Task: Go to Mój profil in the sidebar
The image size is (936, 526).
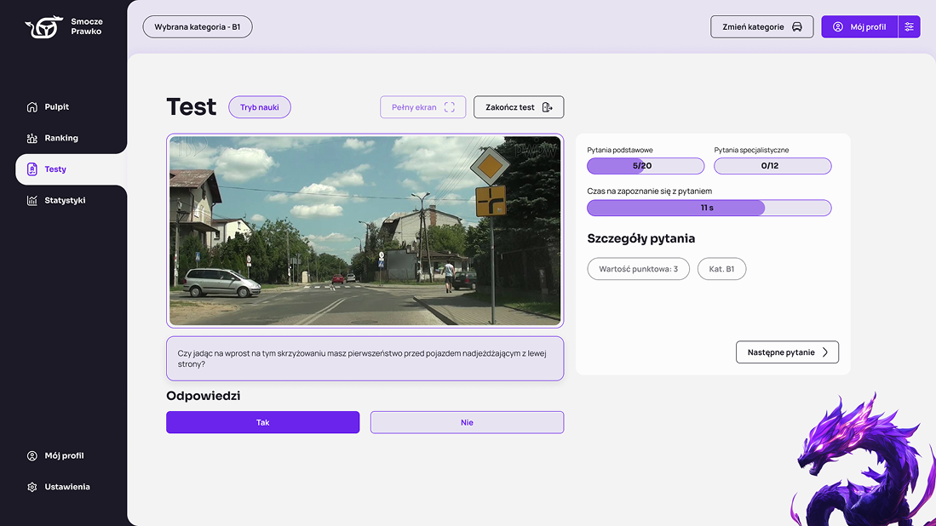Action: coord(64,456)
